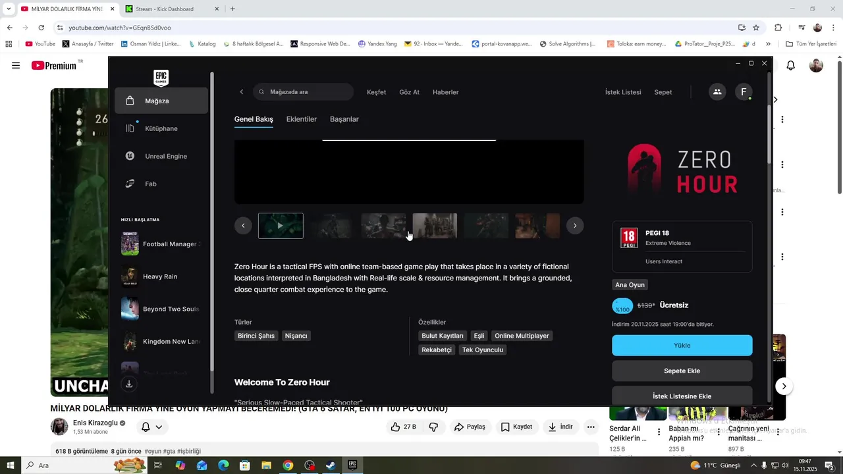Open Kütüphane library in Epic sidebar
Screen dimensions: 843x474
pyautogui.click(x=161, y=128)
